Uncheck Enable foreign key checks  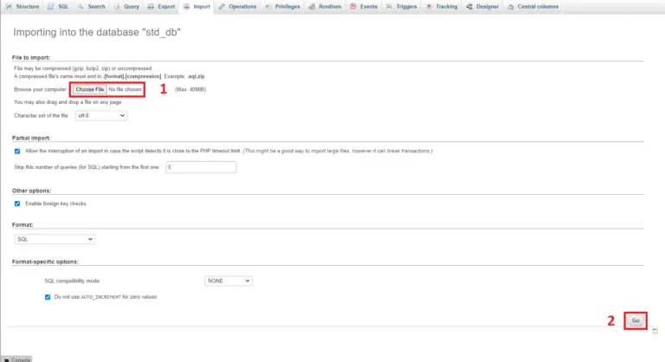pos(17,204)
